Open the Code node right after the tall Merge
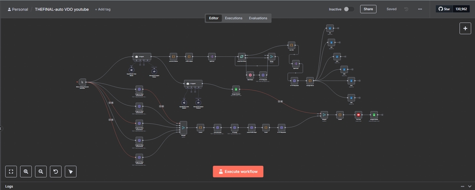Screen dimensions: 475x190 tap(200, 128)
